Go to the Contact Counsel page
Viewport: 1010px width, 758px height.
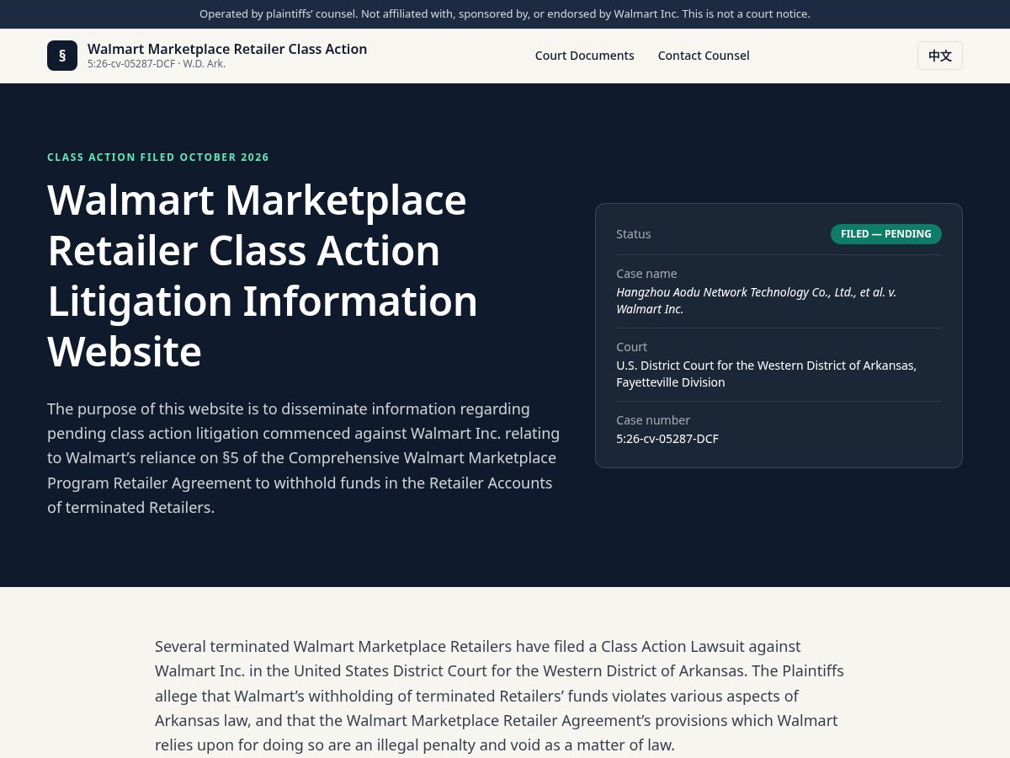(704, 56)
